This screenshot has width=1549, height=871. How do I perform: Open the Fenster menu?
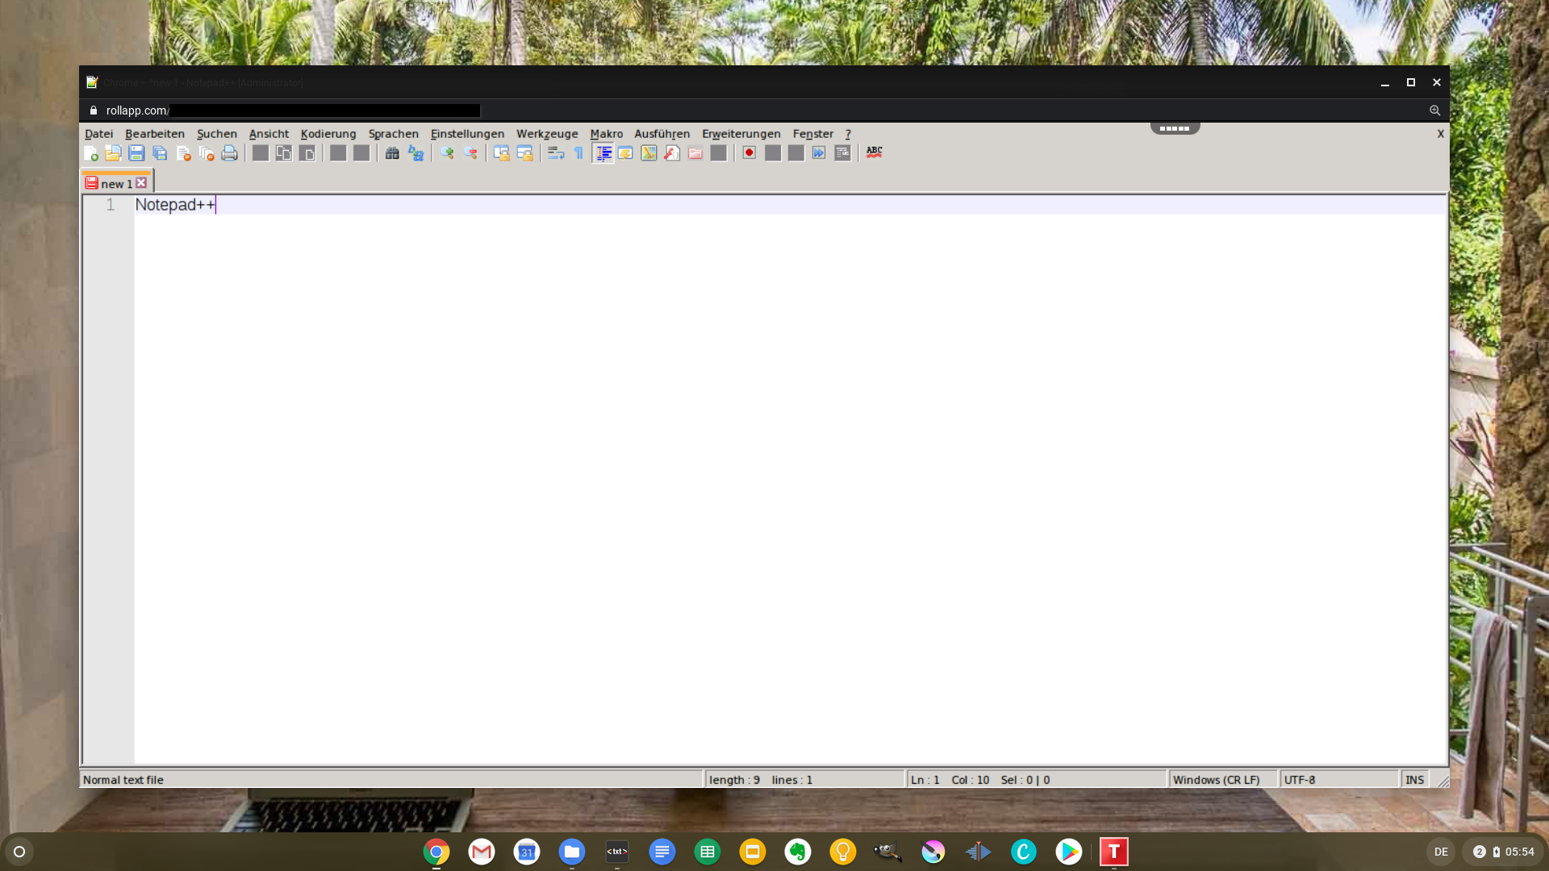pos(813,134)
